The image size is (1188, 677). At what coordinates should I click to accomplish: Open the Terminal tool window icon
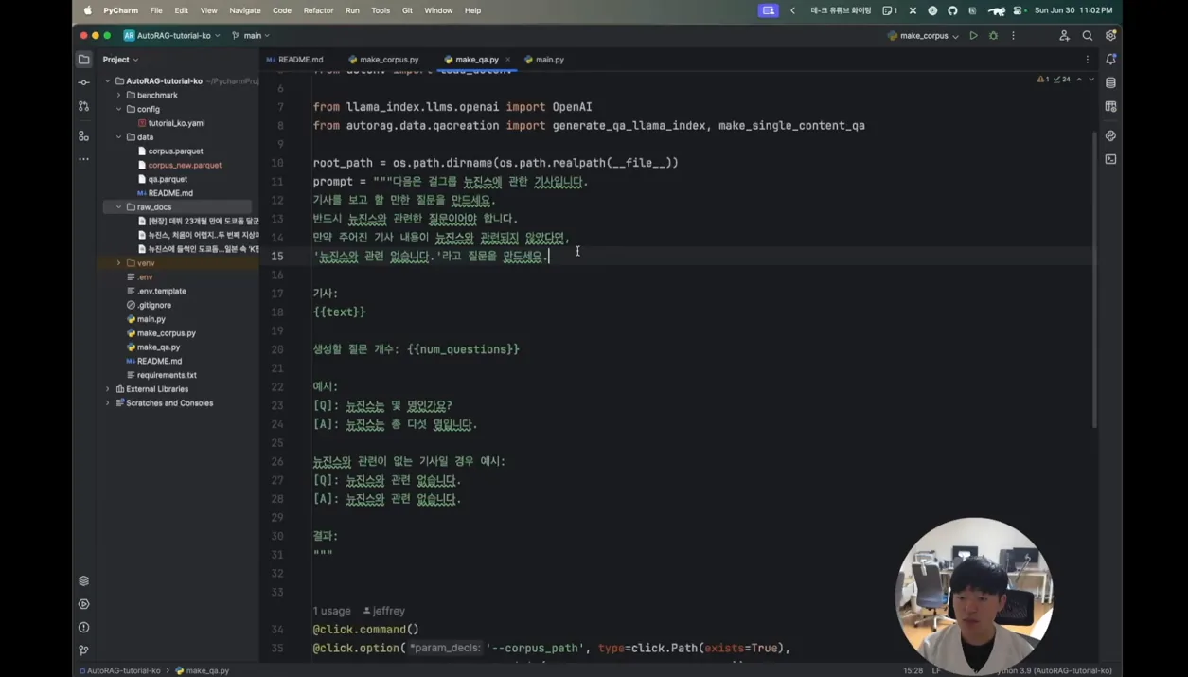[x=1110, y=159]
